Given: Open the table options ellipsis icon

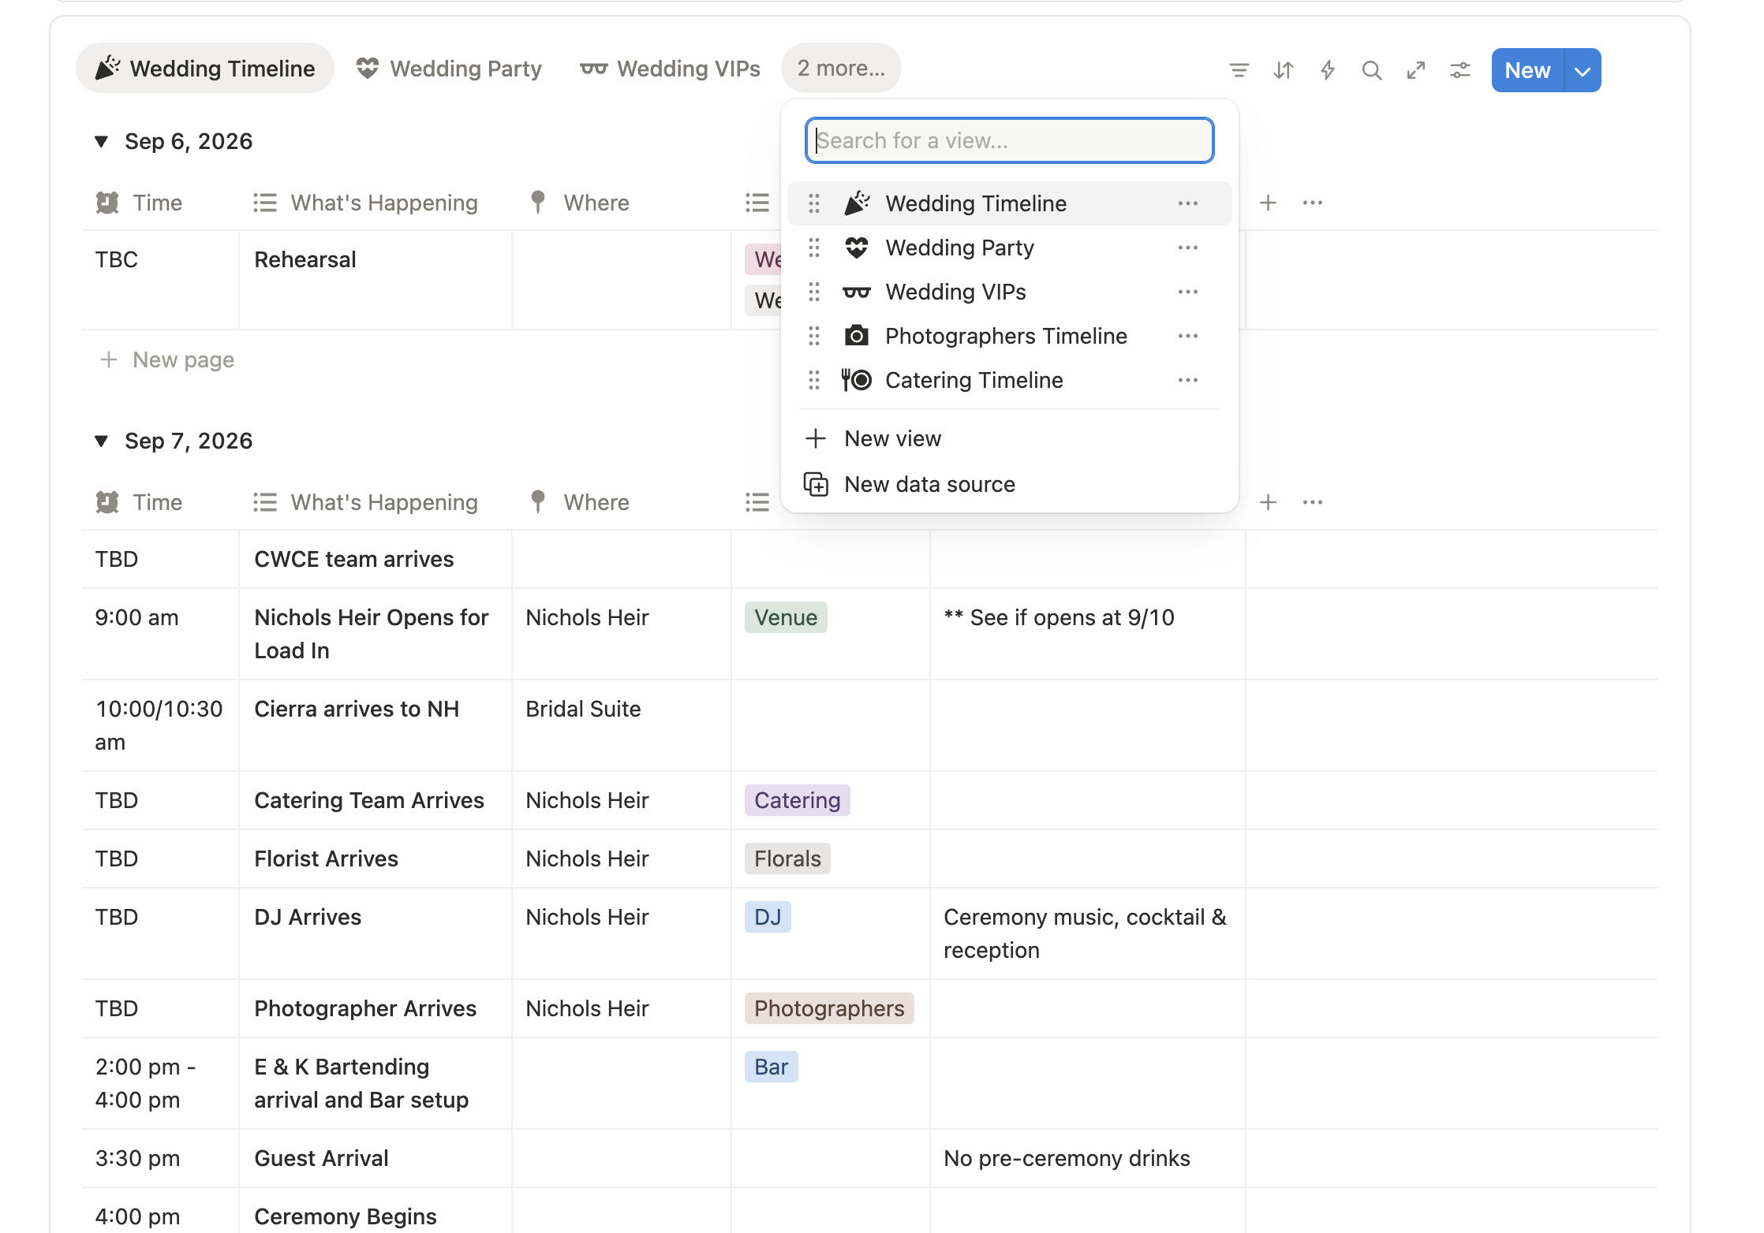Looking at the screenshot, I should pyautogui.click(x=1312, y=203).
